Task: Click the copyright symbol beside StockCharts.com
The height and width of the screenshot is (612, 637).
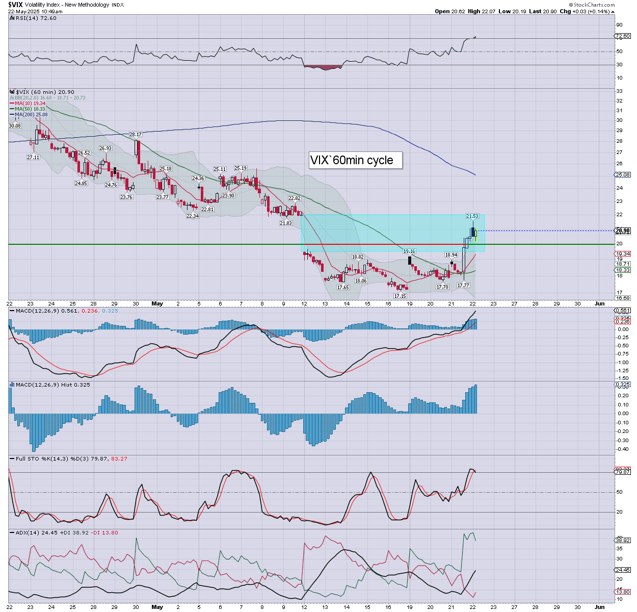Action: click(571, 5)
